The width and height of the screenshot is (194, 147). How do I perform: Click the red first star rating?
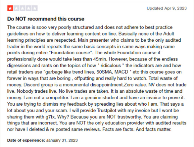point(10,8)
